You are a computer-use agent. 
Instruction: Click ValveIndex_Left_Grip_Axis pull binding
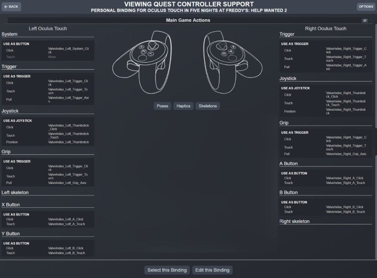(x=67, y=183)
